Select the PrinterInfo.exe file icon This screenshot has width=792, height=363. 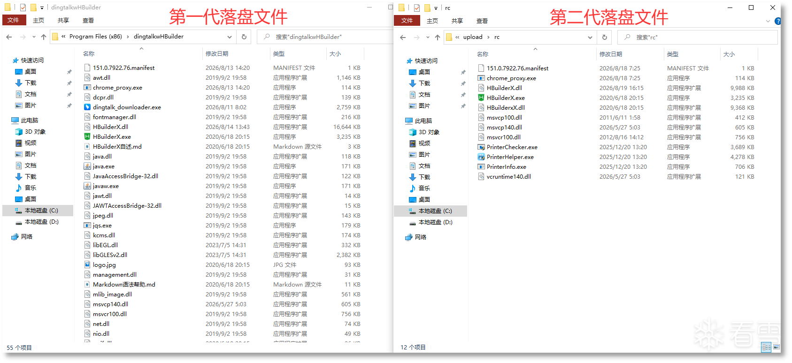(481, 166)
